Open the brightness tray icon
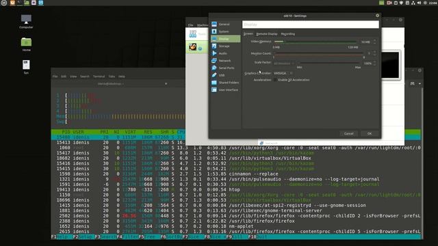 (425, 3)
